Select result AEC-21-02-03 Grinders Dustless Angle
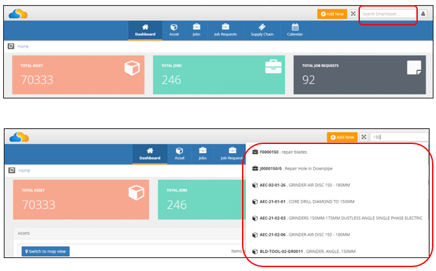This screenshot has width=436, height=271. (x=337, y=218)
